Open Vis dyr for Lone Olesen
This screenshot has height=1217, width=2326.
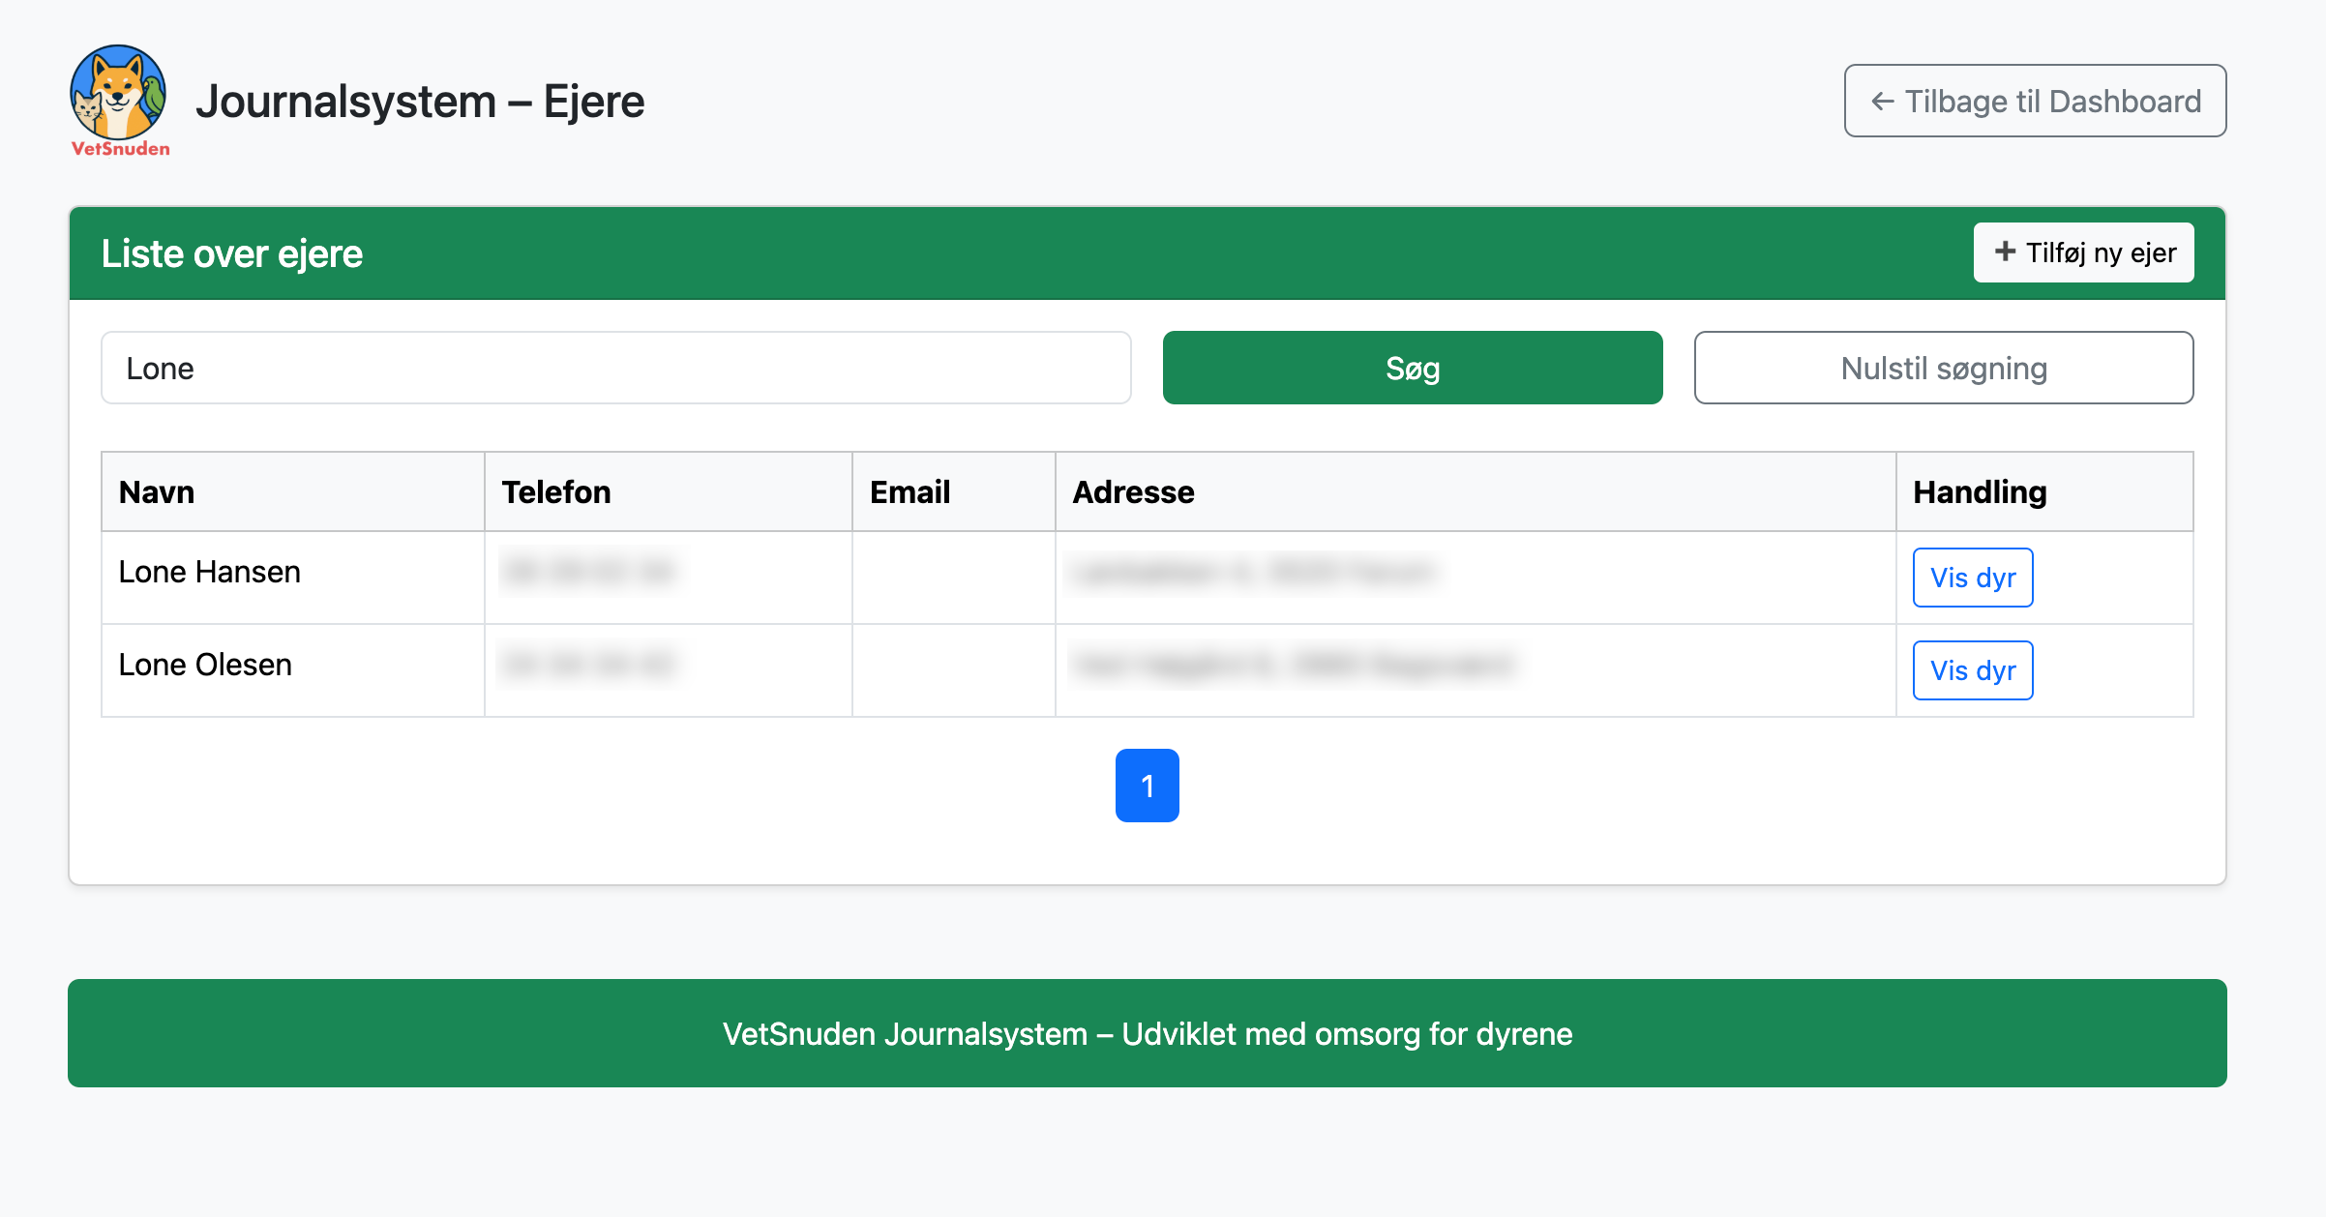click(1973, 670)
